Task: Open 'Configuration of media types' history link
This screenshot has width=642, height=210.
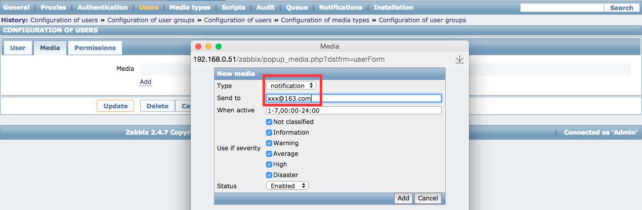Action: (x=325, y=20)
